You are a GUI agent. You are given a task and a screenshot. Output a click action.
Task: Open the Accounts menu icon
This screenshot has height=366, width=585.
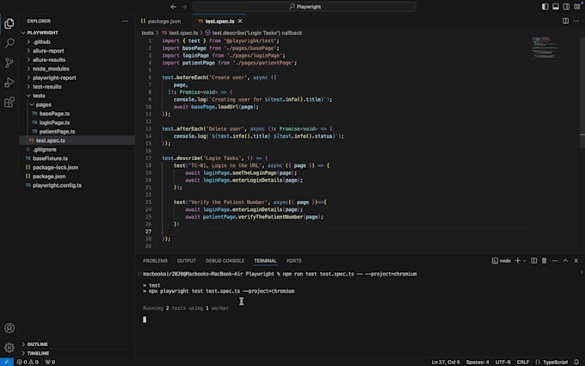(x=9, y=328)
